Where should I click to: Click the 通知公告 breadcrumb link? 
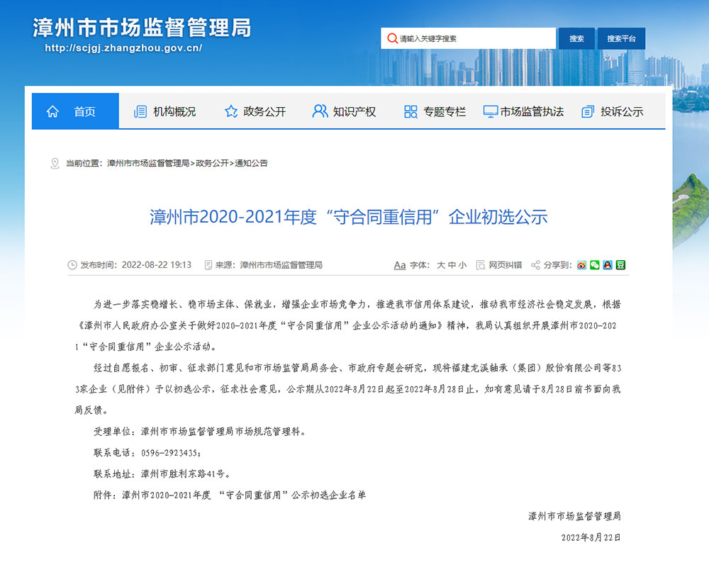[252, 163]
